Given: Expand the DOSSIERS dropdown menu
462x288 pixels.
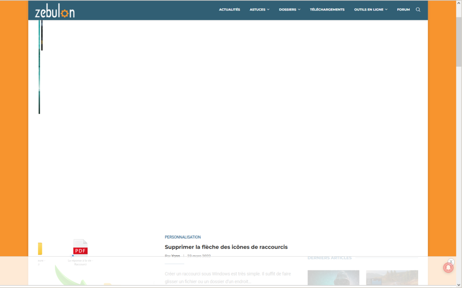Looking at the screenshot, I should [290, 9].
